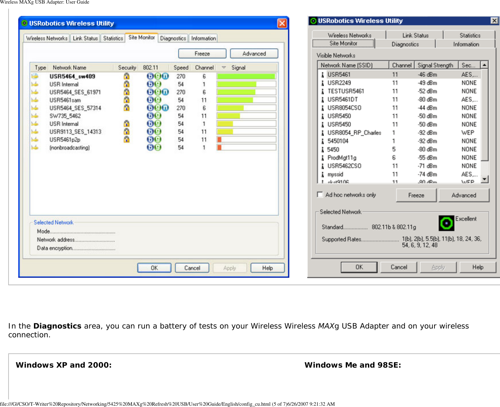The height and width of the screenshot is (407, 500).
Task: Click the lock icon for USR5461sam
Action: [127, 100]
